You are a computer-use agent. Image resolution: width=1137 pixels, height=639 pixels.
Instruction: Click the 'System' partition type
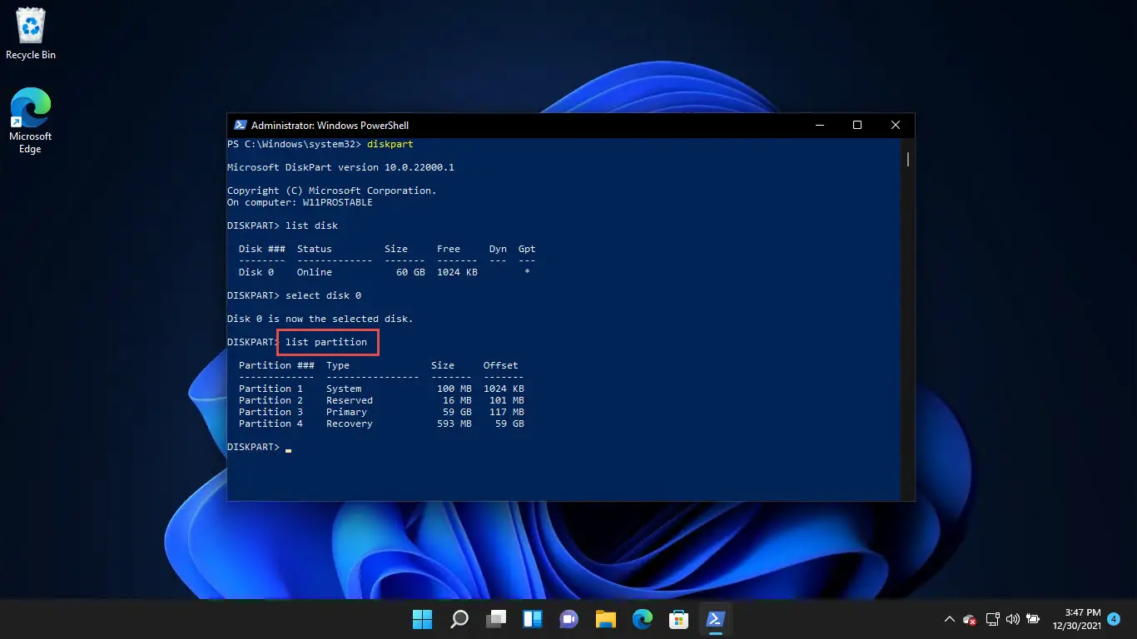click(x=344, y=389)
